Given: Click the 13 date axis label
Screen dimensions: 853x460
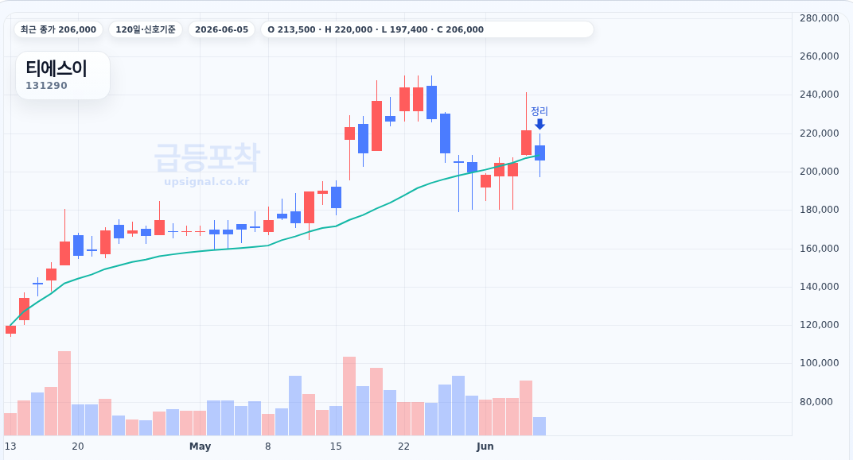Looking at the screenshot, I should [10, 446].
